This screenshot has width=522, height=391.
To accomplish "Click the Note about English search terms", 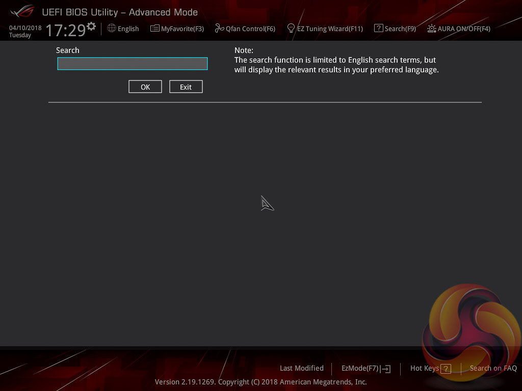I will pyautogui.click(x=336, y=60).
